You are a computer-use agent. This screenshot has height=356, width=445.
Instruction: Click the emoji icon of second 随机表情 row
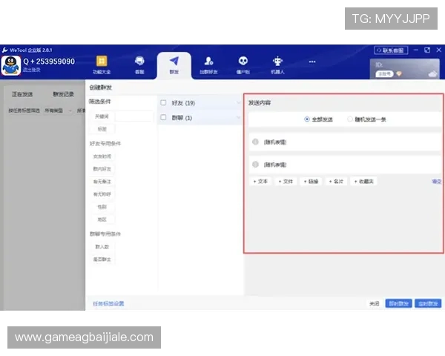(x=255, y=165)
